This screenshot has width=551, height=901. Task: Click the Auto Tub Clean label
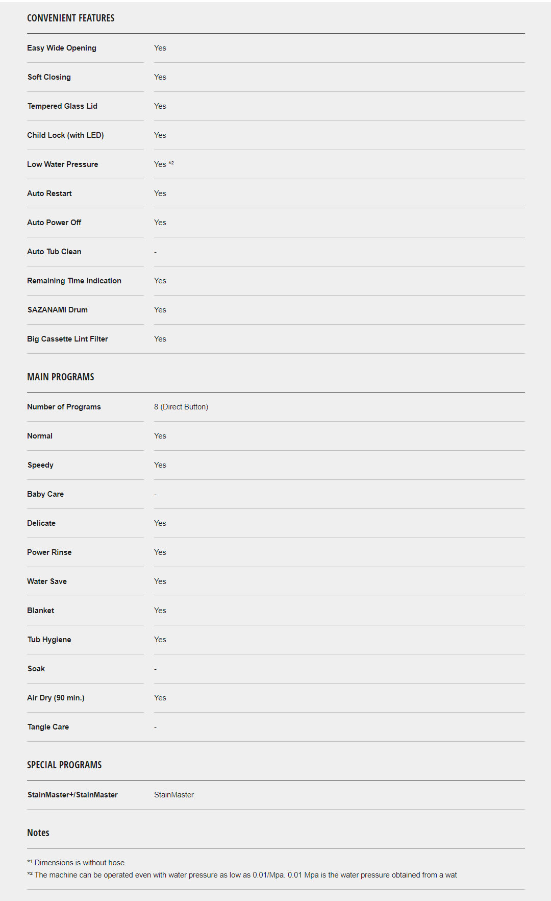pos(54,252)
